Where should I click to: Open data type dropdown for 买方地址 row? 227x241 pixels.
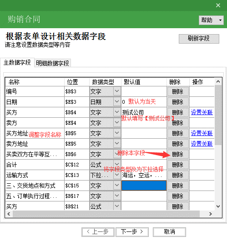(117, 133)
